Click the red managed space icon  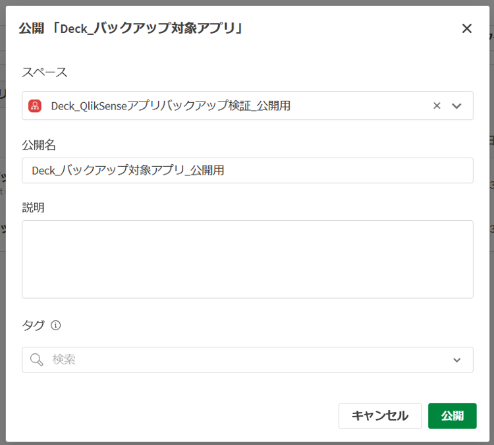coord(35,105)
